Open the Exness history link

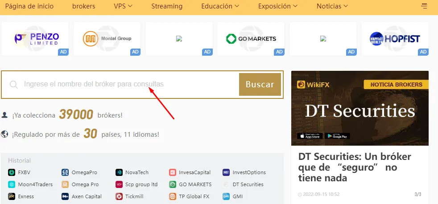(x=26, y=196)
